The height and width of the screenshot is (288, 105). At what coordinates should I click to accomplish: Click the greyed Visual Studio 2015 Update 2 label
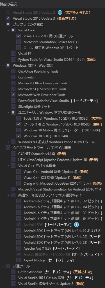34,13
